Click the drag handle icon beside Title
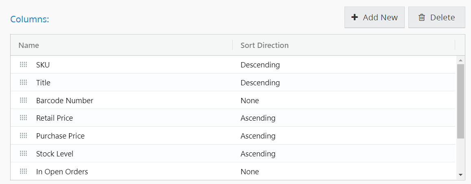Screen dimensions: 471x184 pyautogui.click(x=24, y=82)
